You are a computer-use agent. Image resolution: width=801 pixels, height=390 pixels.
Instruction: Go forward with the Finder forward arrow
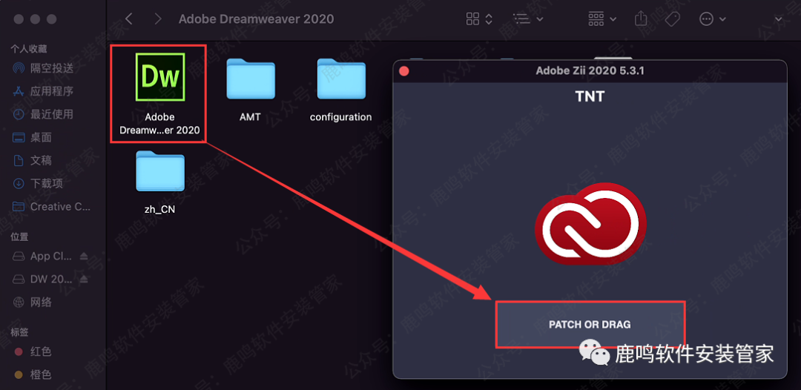158,19
